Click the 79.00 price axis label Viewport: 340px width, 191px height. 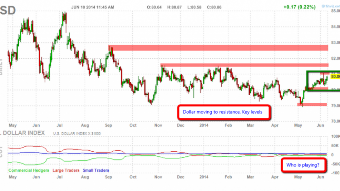335,105
